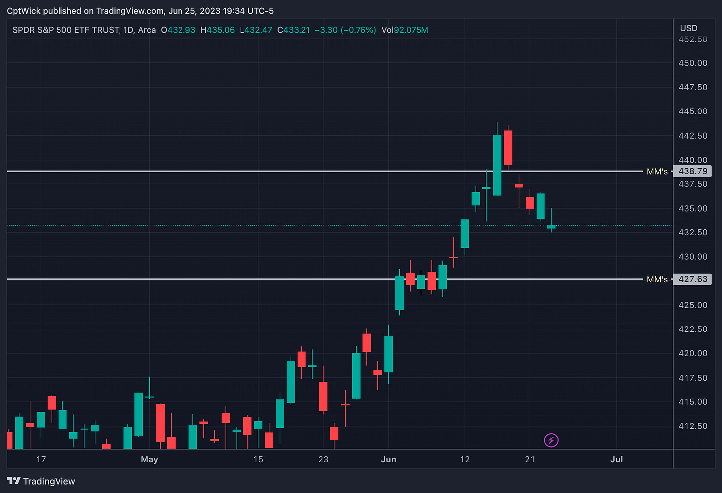Click the volume reading Vol92.075M
722x493 pixels.
click(x=405, y=30)
